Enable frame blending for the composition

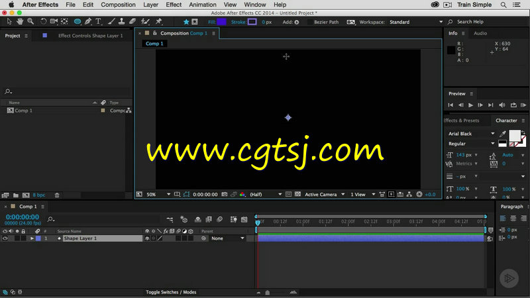[x=209, y=219]
